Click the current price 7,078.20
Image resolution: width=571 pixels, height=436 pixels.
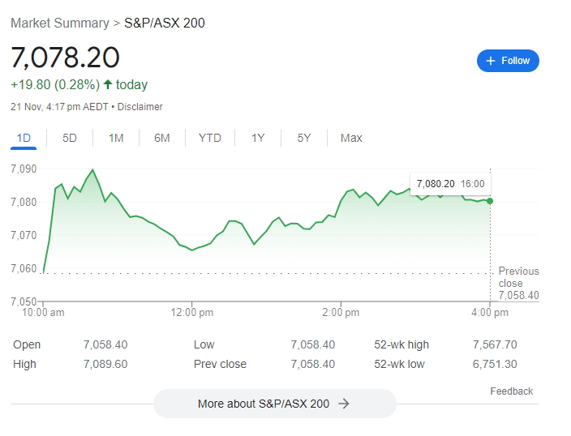click(65, 58)
